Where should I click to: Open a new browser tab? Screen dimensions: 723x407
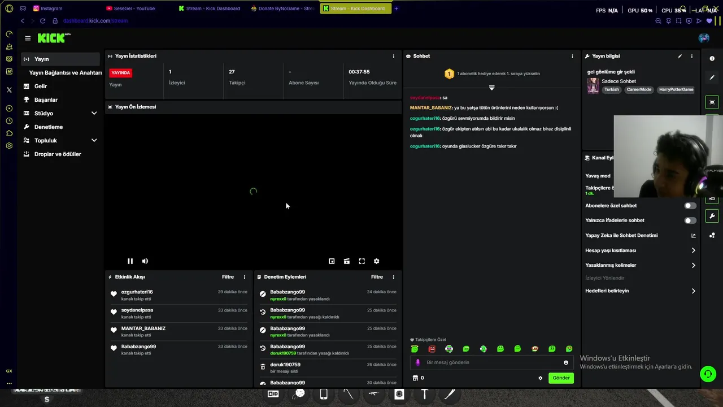click(x=396, y=8)
